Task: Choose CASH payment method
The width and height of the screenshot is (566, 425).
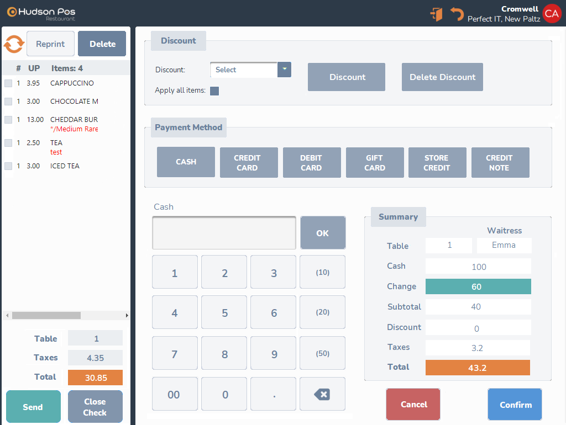Action: point(186,162)
